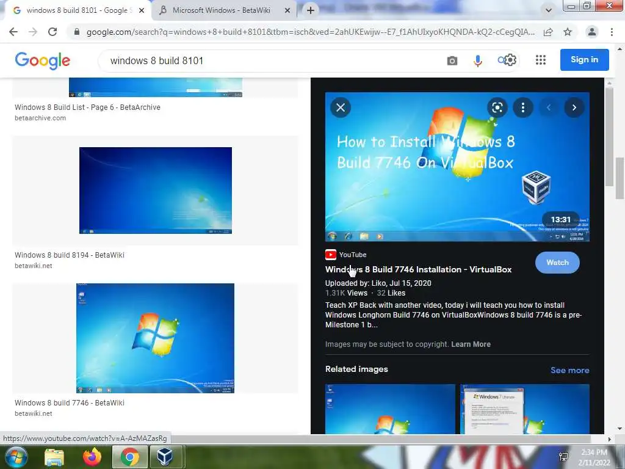Focus the Google search box
The height and width of the screenshot is (469, 625).
(x=271, y=60)
